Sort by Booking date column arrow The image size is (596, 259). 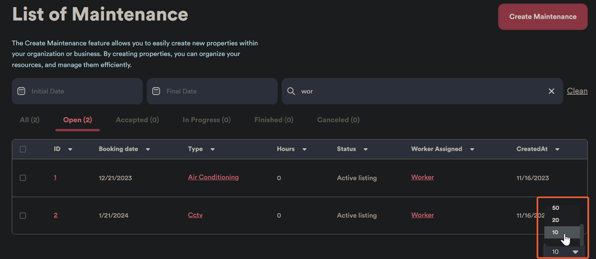pyautogui.click(x=148, y=149)
